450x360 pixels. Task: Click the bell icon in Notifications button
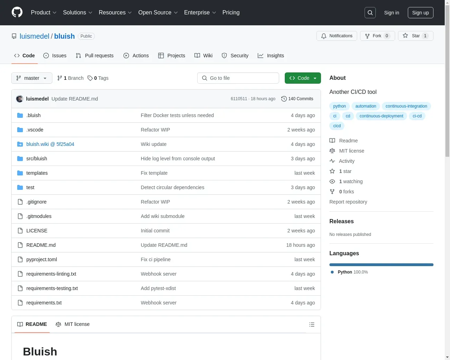324,36
